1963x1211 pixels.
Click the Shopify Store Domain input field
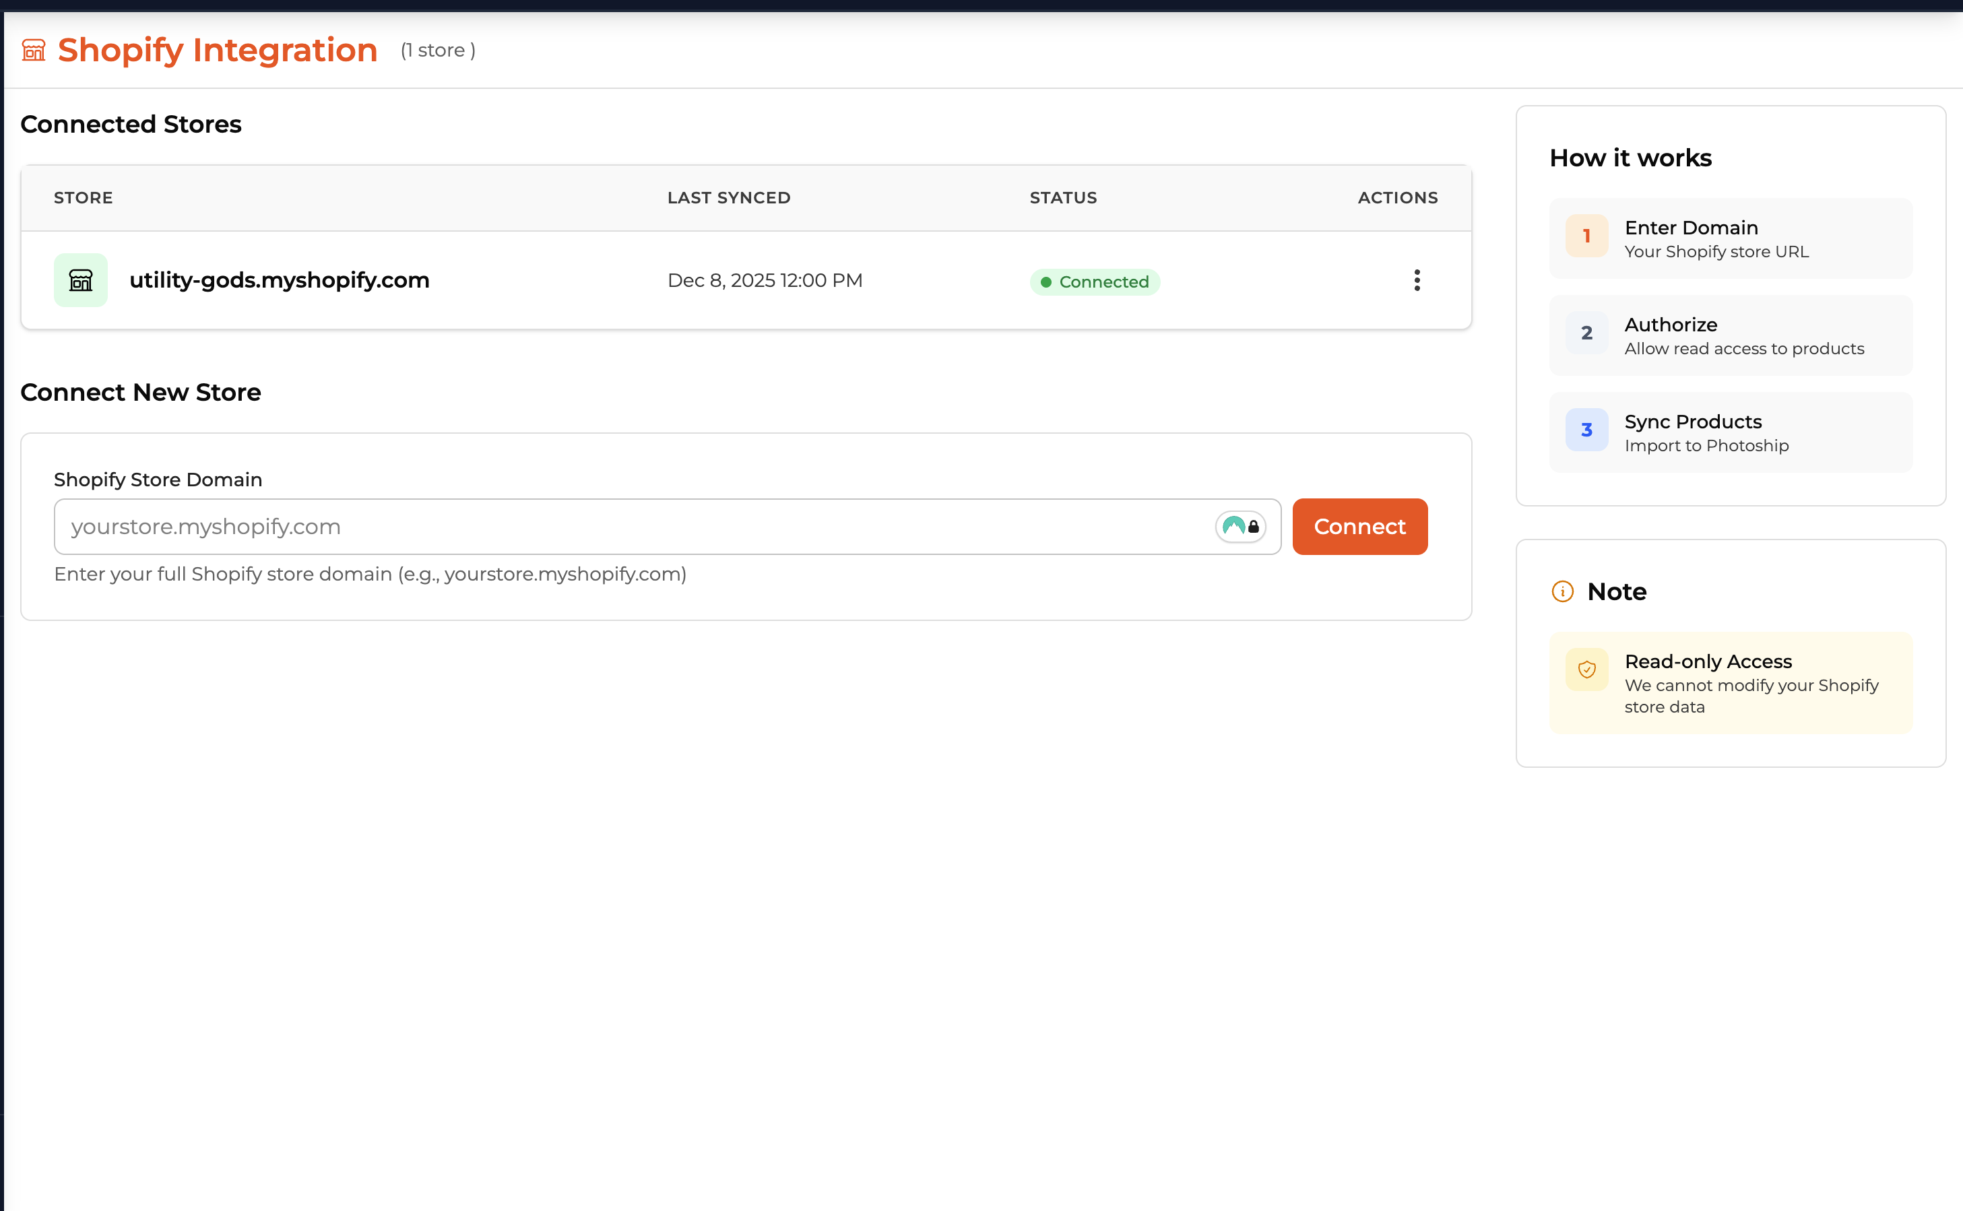(x=560, y=526)
